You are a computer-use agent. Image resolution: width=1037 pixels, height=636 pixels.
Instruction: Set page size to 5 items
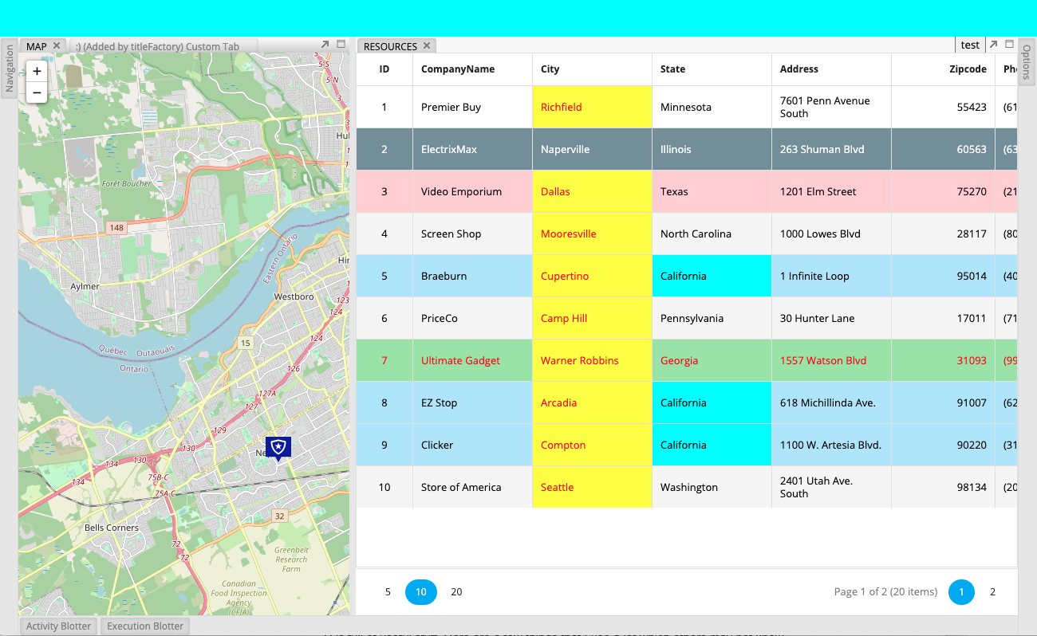tap(388, 592)
